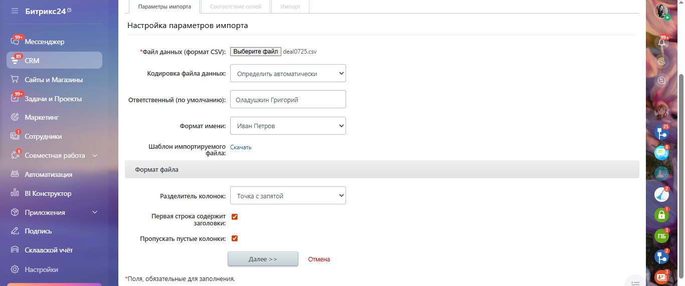The height and width of the screenshot is (286, 685).
Task: Open the Automation robot icon
Action: [x=15, y=174]
